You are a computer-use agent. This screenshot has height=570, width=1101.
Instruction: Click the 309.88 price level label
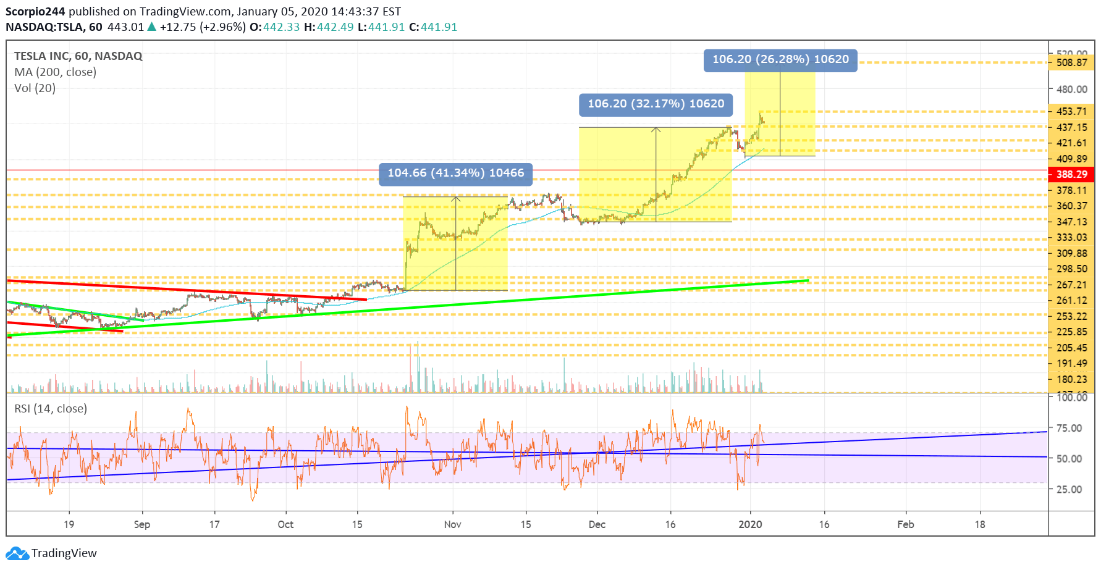point(1071,253)
